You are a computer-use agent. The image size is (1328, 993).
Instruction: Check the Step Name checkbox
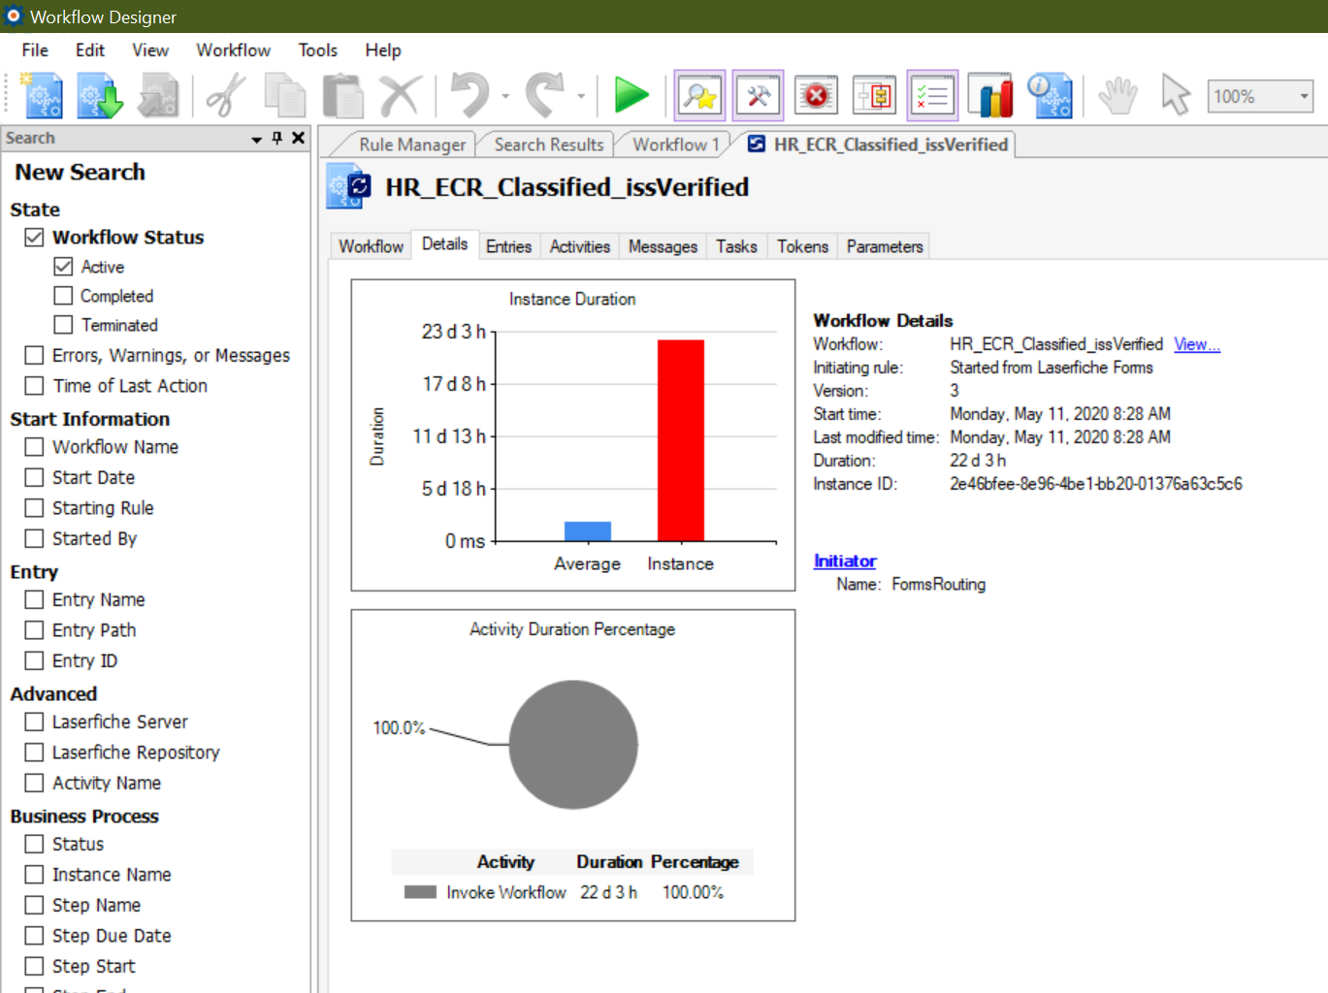coord(34,905)
